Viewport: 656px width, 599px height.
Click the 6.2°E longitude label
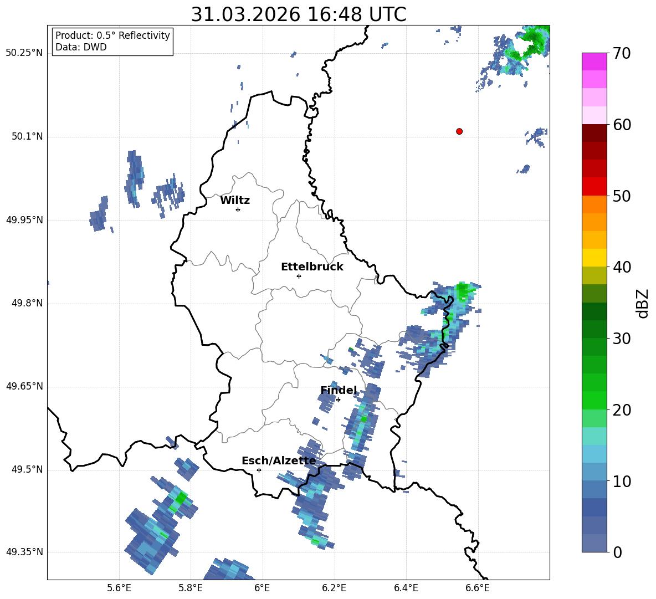tap(334, 588)
